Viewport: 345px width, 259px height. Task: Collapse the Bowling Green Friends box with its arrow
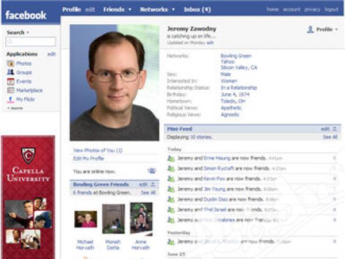(153, 184)
